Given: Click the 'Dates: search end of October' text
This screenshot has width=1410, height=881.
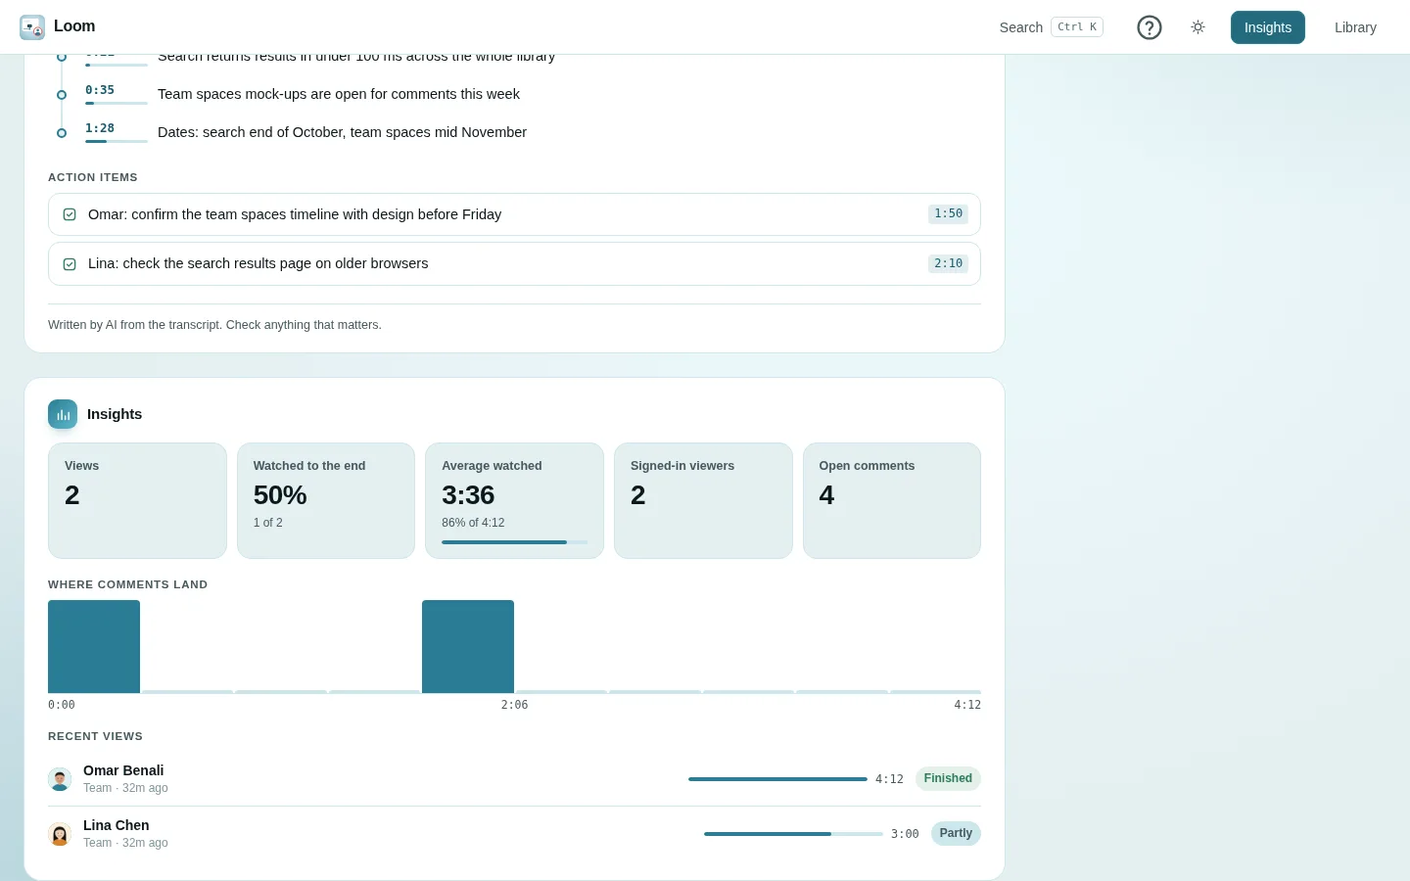Looking at the screenshot, I should (342, 132).
